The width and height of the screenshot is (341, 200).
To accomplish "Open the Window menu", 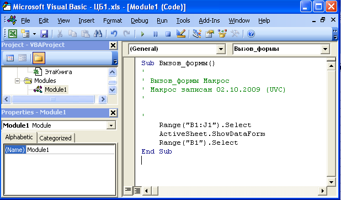I will point(239,20).
